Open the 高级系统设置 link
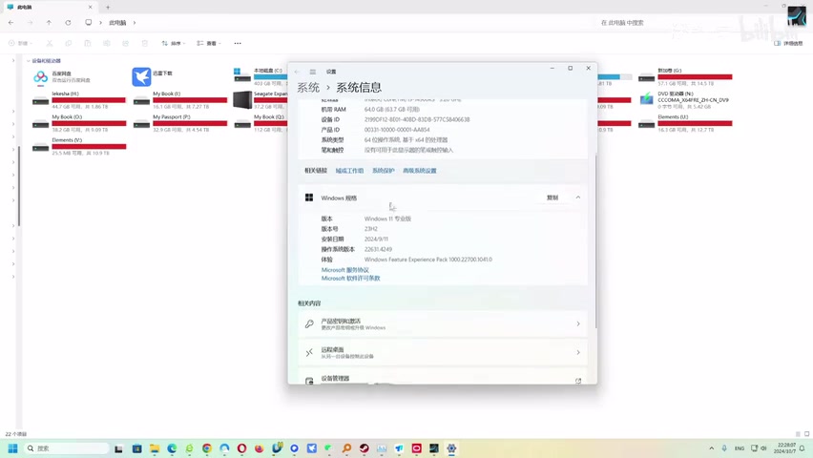This screenshot has width=813, height=458. (420, 171)
